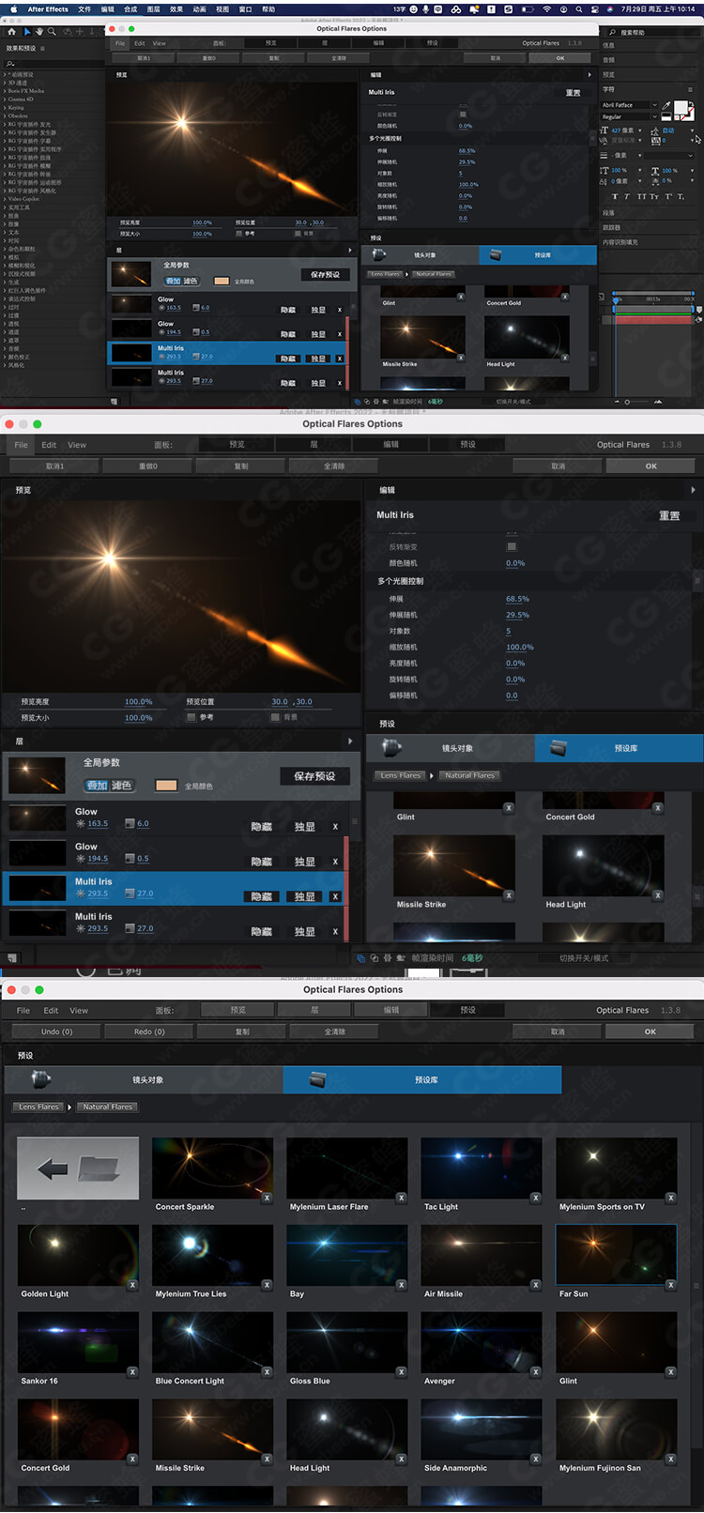Open the Apple menu in the macOS bar
704x1513 pixels.
tap(13, 8)
